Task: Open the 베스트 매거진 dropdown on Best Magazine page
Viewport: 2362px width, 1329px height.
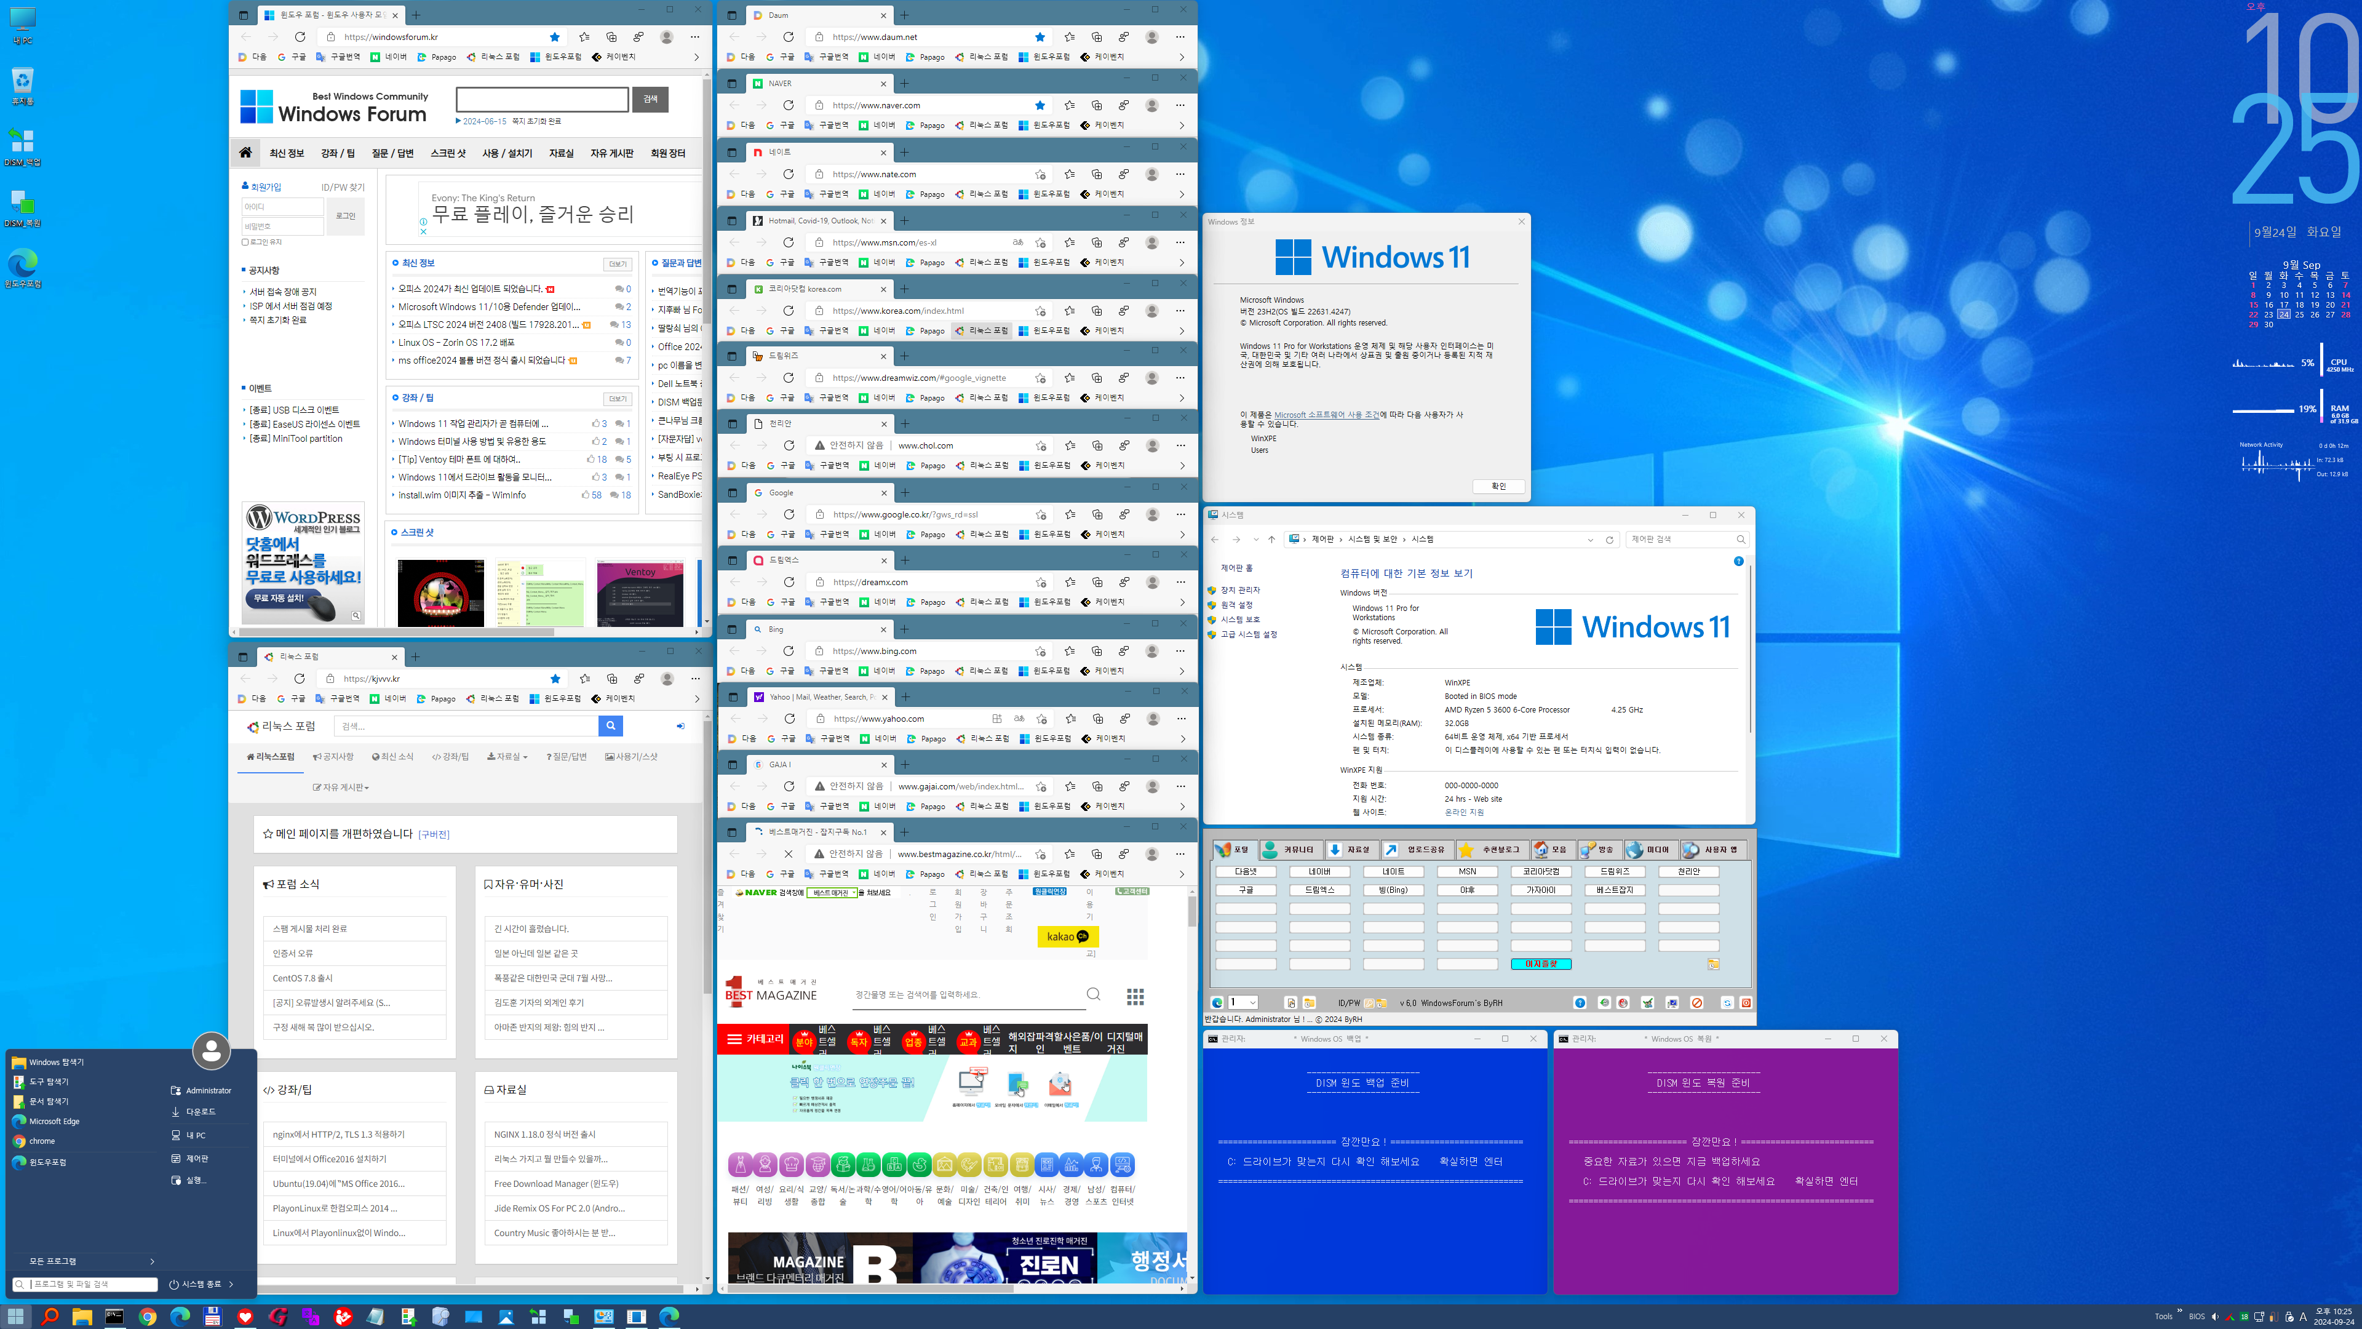Action: coord(833,892)
